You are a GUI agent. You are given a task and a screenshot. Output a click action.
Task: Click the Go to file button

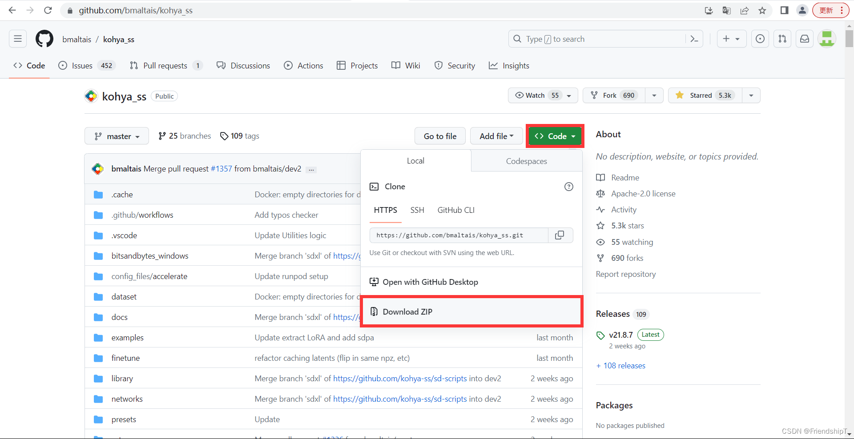[x=440, y=136]
